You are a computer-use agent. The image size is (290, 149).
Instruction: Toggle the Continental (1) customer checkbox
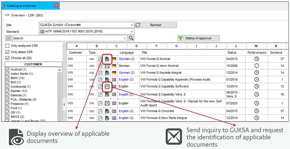[8, 87]
